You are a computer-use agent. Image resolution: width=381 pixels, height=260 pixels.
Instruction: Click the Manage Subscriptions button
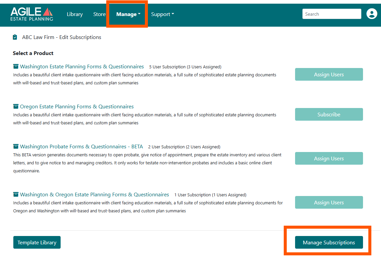[x=329, y=242]
